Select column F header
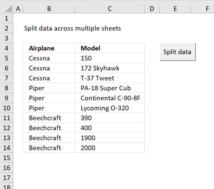 (x=203, y=9)
